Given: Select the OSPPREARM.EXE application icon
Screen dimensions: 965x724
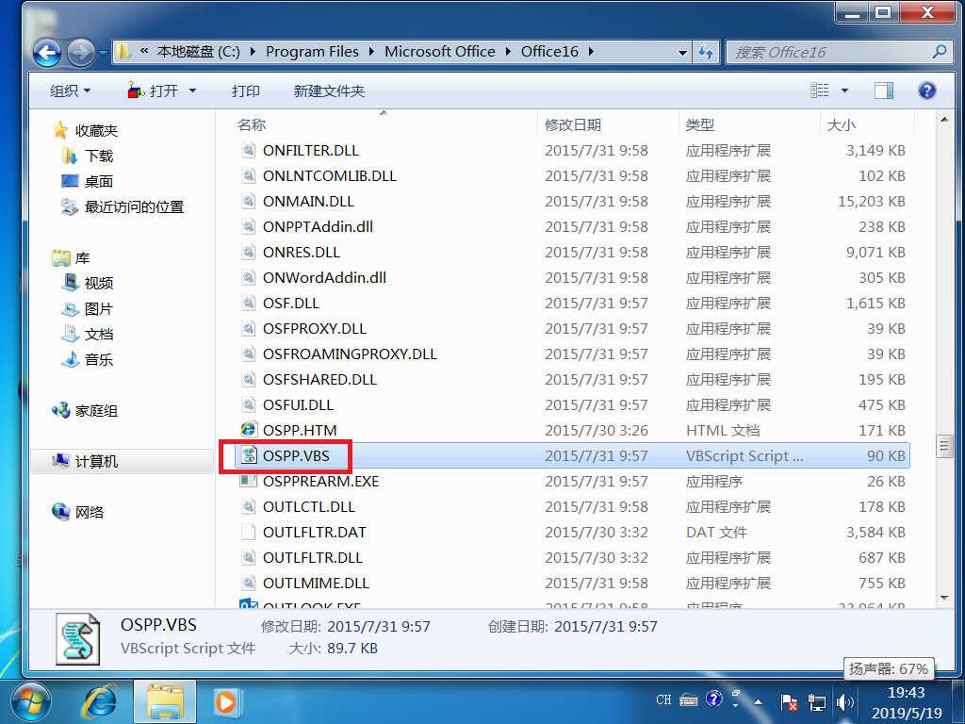Looking at the screenshot, I should pyautogui.click(x=248, y=481).
